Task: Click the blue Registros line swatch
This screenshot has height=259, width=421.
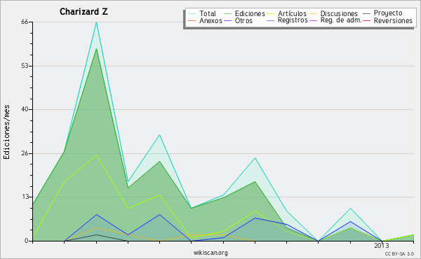Action: click(x=270, y=21)
